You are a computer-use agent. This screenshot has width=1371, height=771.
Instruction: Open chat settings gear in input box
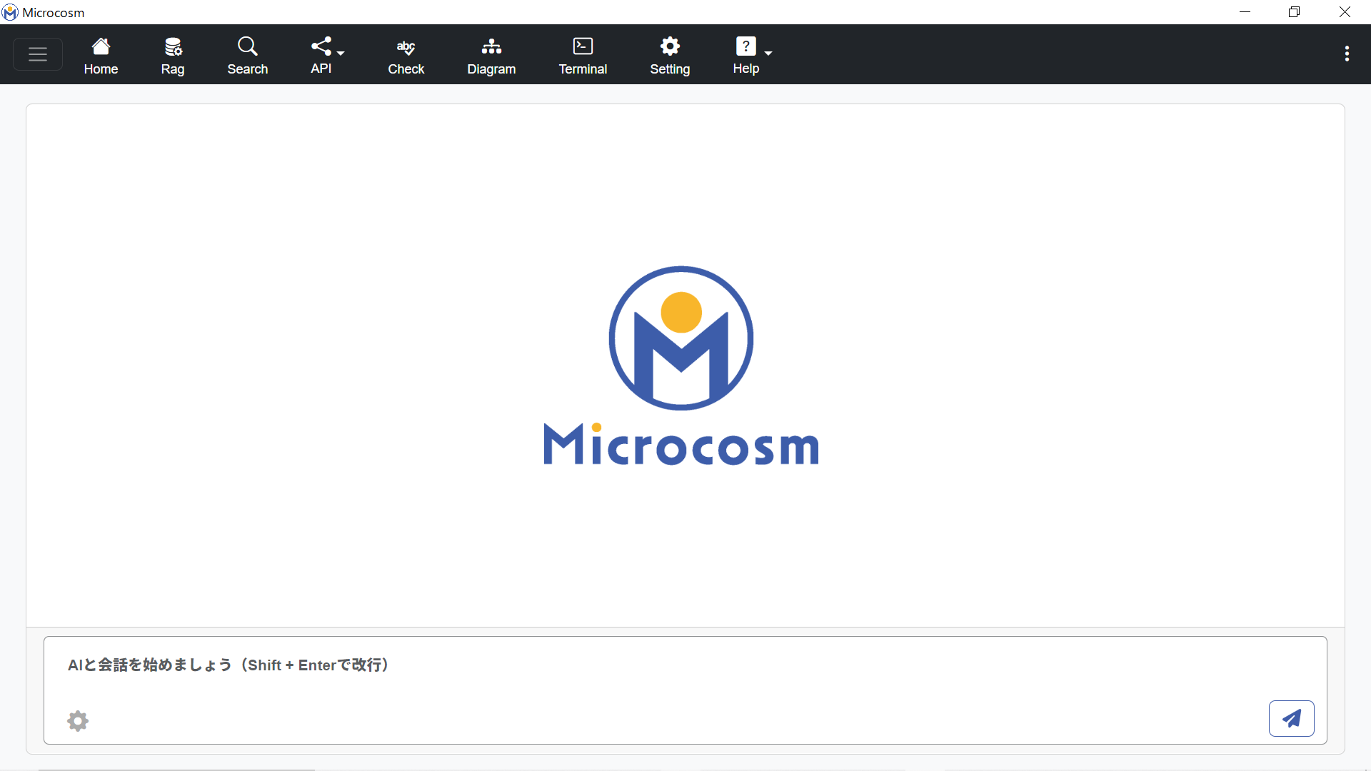[x=78, y=720]
